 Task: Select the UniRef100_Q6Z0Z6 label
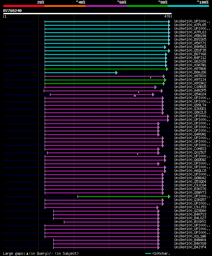tap(190, 61)
